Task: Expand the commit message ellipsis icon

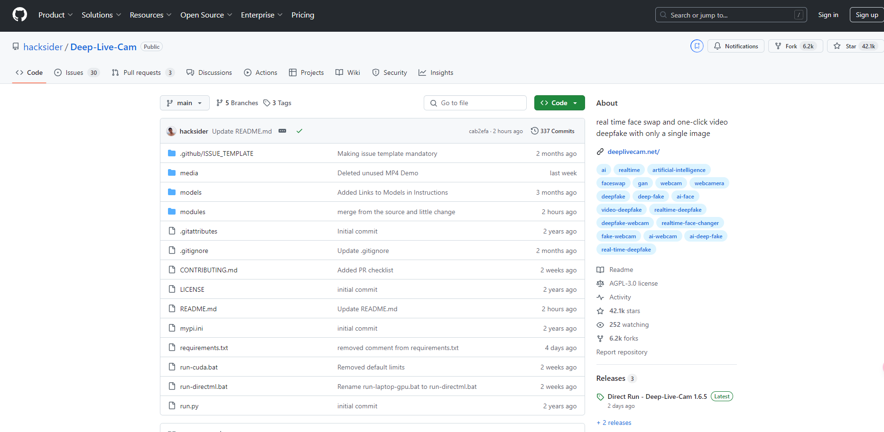Action: [x=282, y=131]
